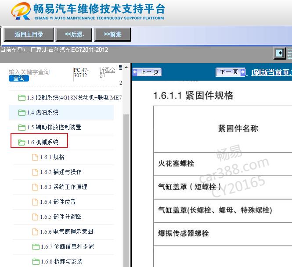Open the 1.3 控制系统 tree item

(x=74, y=97)
